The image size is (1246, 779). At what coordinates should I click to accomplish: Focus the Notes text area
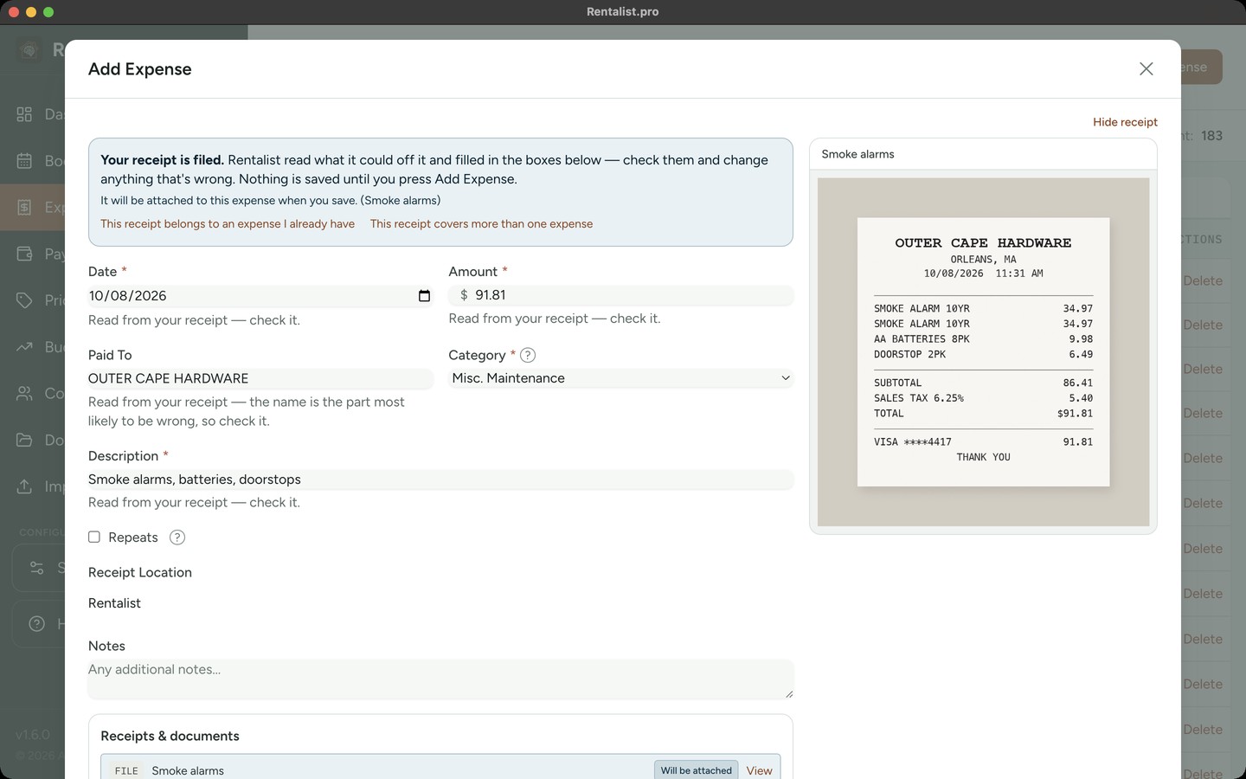(440, 679)
